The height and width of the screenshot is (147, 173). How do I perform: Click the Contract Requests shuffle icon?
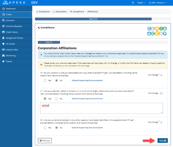pos(3,26)
